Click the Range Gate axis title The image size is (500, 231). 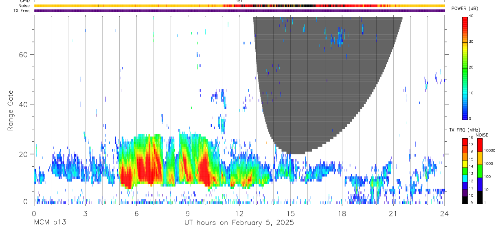point(11,110)
